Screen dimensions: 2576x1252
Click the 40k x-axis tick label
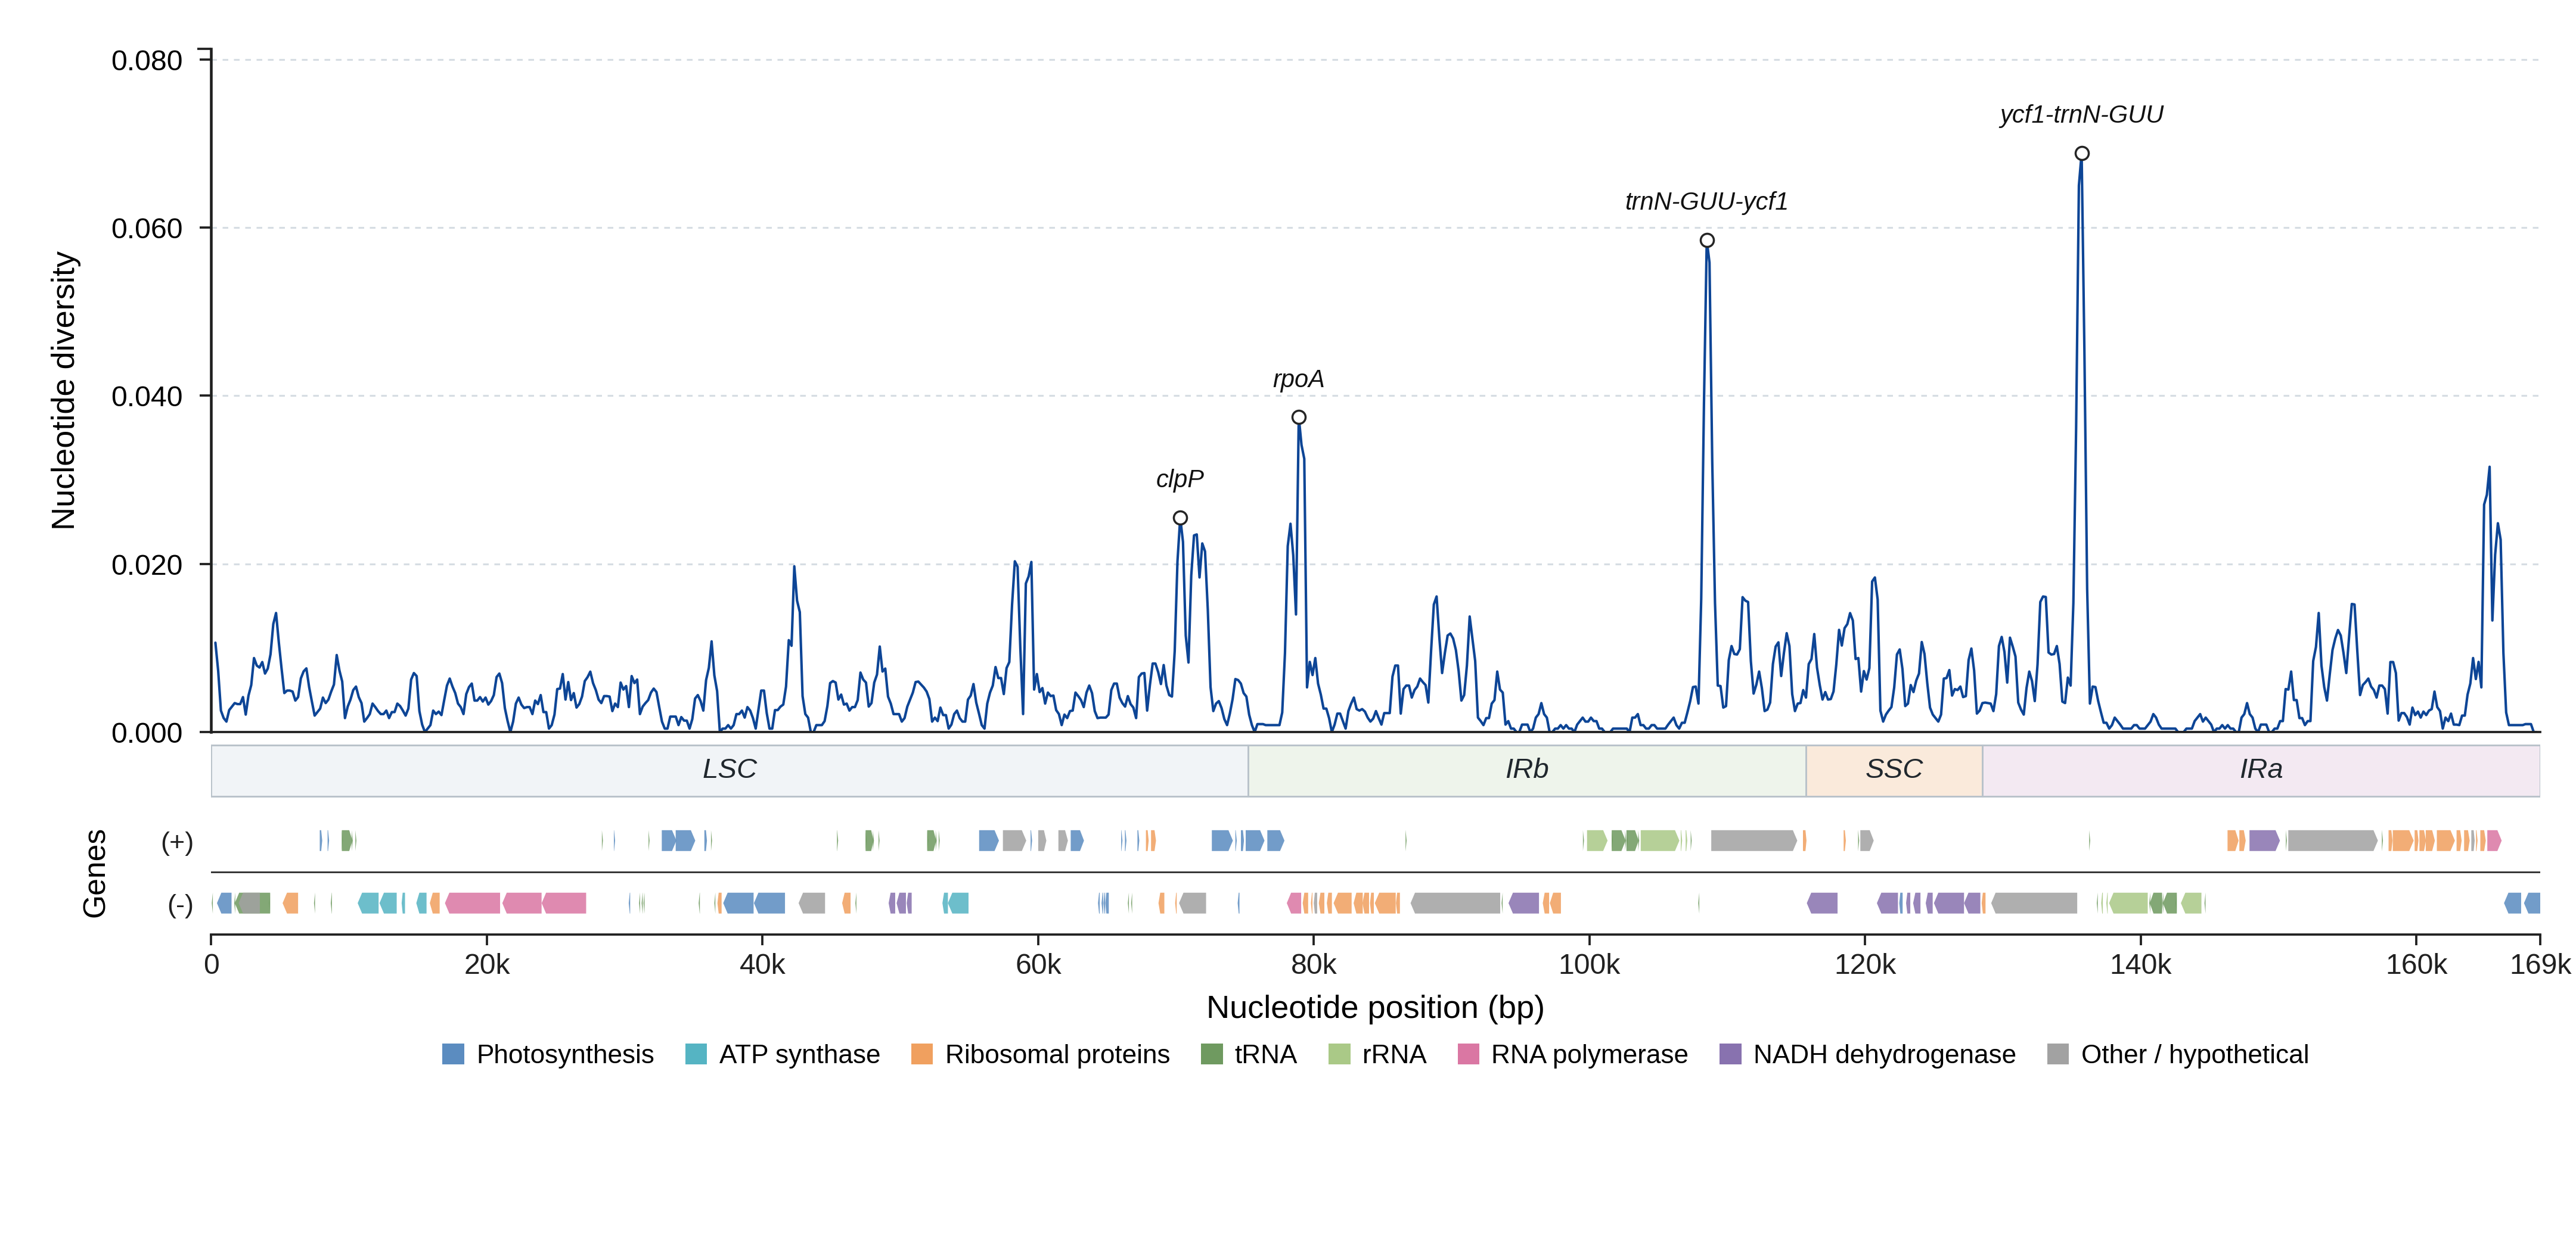pos(762,966)
